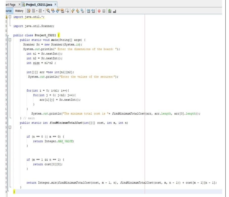Click the vertical editor scrollbar
This screenshot has height=197, width=229.
(x=227, y=101)
